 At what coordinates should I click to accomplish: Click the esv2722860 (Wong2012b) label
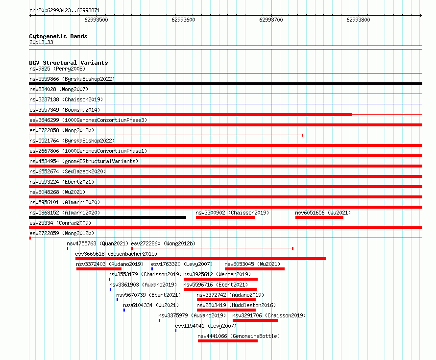tap(163, 243)
